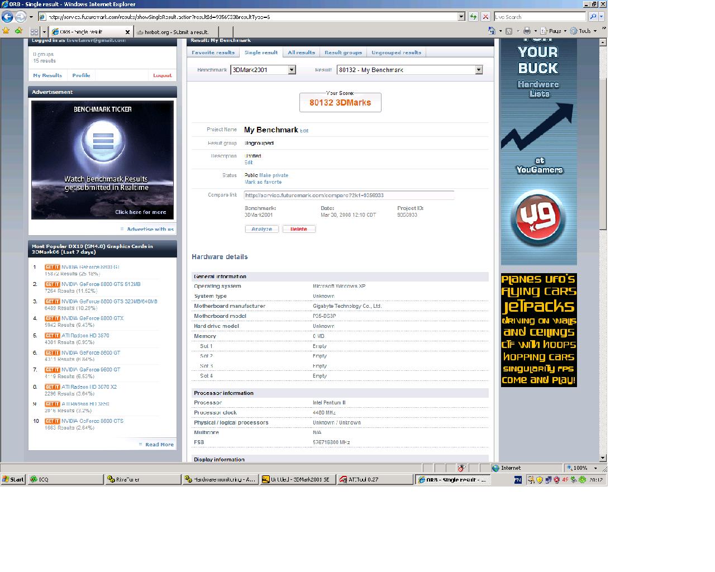Click the red shield alert tray icon
The width and height of the screenshot is (715, 572).
556,479
